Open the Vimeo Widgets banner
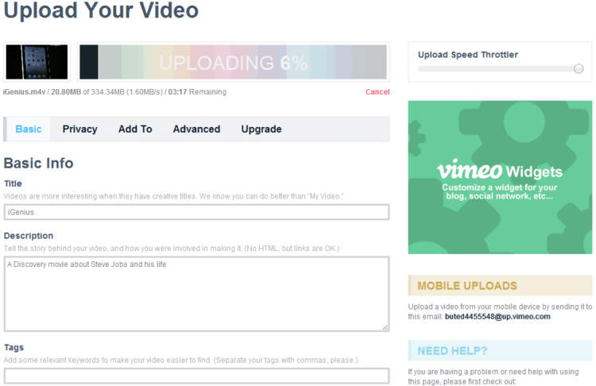Image resolution: width=596 pixels, height=386 pixels. click(x=500, y=177)
